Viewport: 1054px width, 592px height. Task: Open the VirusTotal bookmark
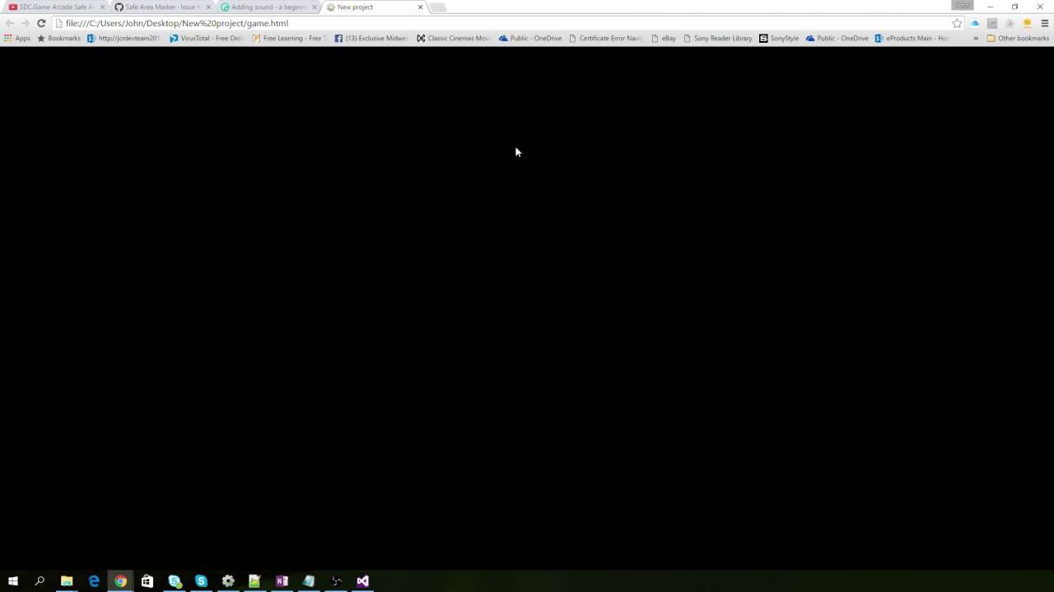click(x=207, y=38)
